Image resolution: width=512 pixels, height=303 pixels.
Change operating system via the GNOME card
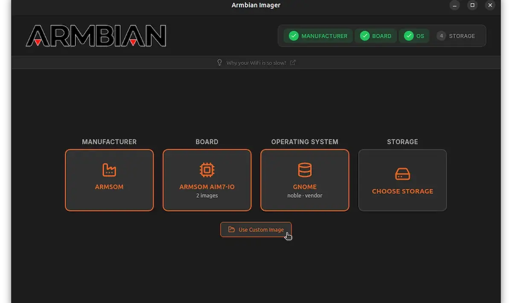(x=305, y=180)
